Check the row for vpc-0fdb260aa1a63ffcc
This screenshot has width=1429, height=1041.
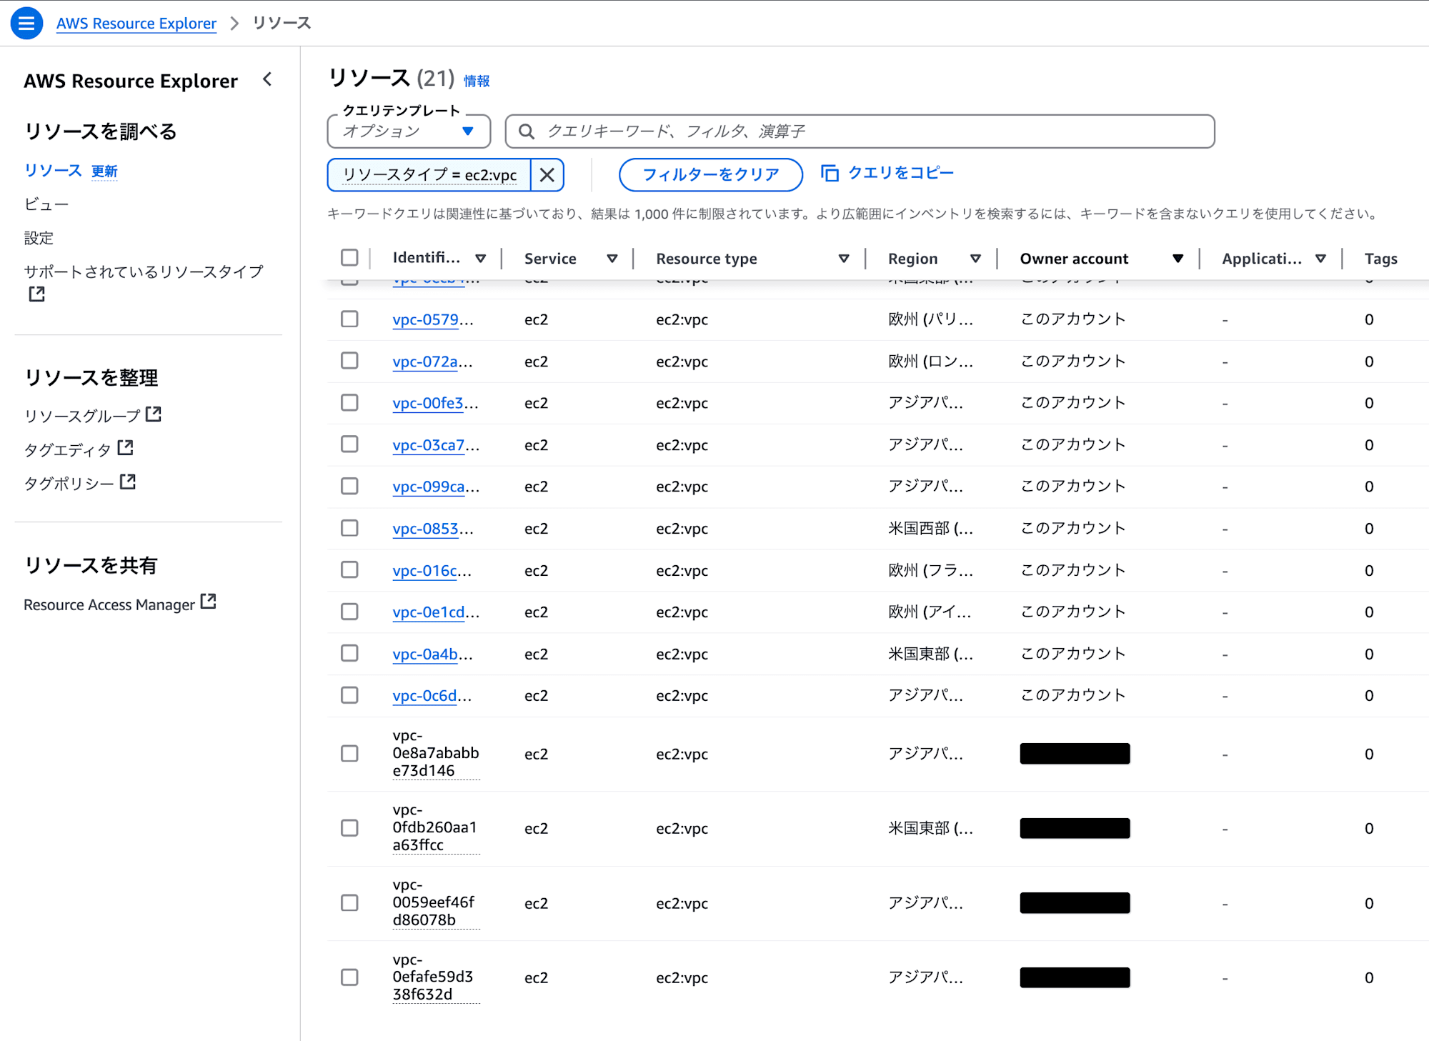349,828
